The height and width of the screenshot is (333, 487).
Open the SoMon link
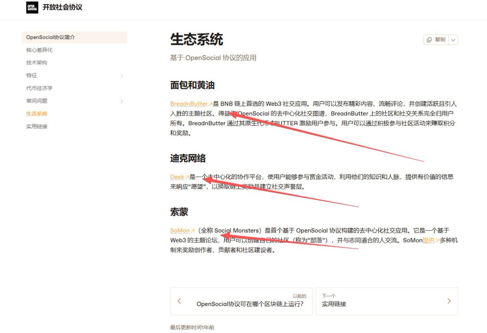[x=180, y=230]
